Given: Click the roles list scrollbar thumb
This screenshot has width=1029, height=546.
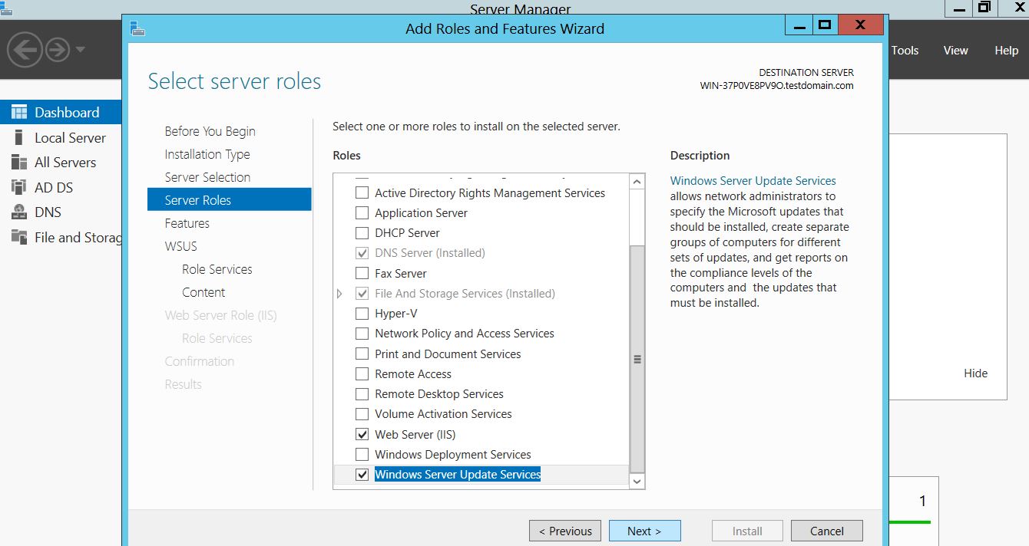Looking at the screenshot, I should click(x=637, y=358).
